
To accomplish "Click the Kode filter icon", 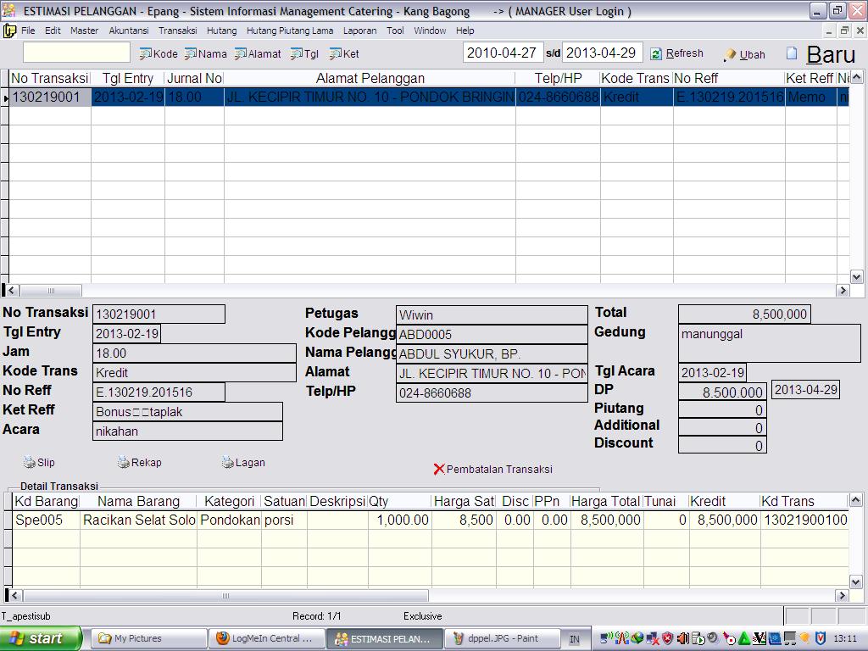I will [146, 53].
